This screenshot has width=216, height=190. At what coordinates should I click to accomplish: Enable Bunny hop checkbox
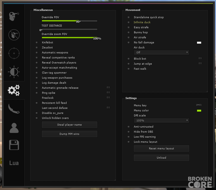pyautogui.click(x=129, y=32)
